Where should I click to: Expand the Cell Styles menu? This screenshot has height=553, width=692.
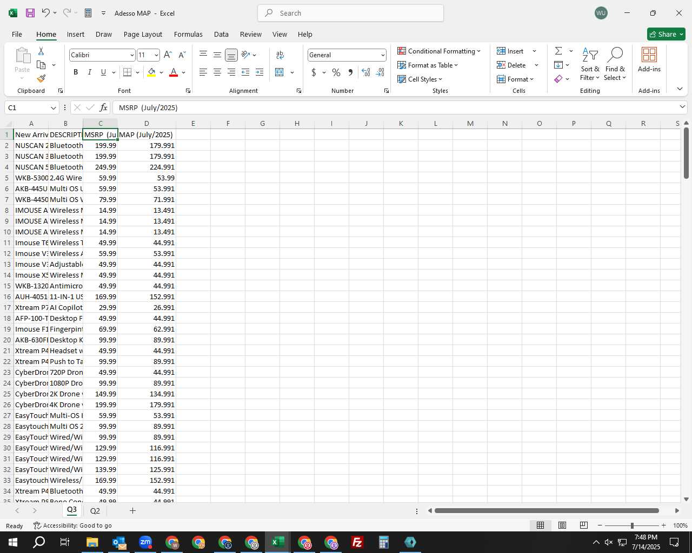click(x=420, y=79)
